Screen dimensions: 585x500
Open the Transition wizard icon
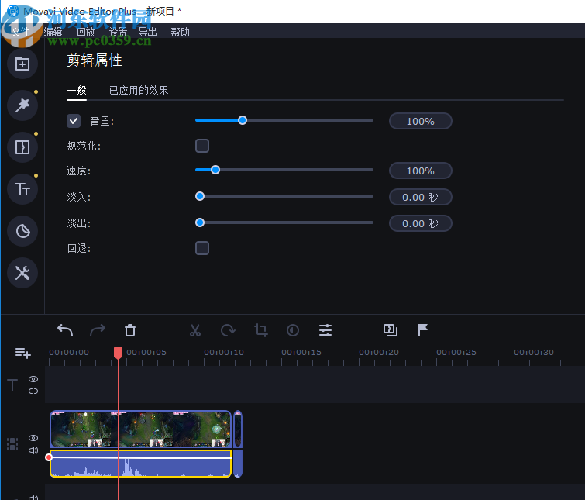[391, 330]
